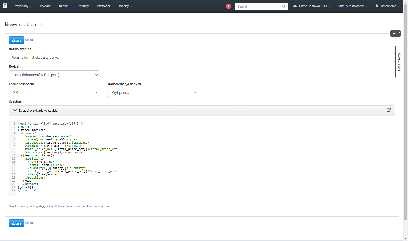Screen dimensions: 408x241
Task: Click the closing </invoices> code line
Action: (27, 190)
